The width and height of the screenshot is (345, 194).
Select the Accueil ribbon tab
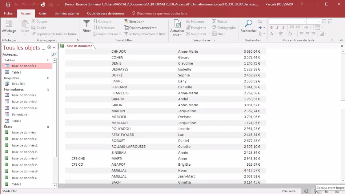point(26,14)
